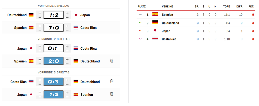Decrease Japan goals against Deutschland
This screenshot has width=259, height=106.
coord(67,17)
